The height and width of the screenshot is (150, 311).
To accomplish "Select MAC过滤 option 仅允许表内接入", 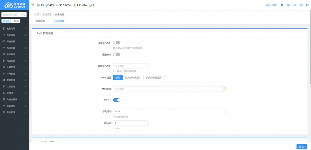I will pyautogui.click(x=133, y=77).
